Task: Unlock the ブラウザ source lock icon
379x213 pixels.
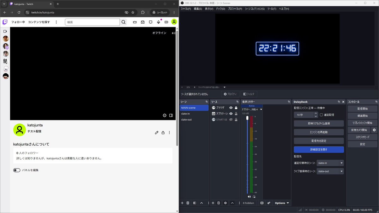Action: pyautogui.click(x=236, y=108)
